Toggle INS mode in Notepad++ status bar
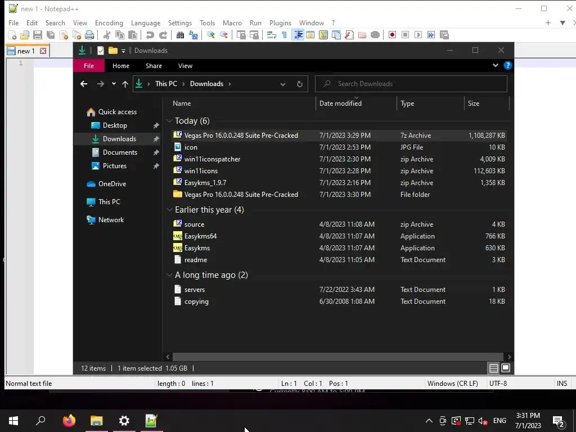The image size is (576, 432). pos(562,384)
